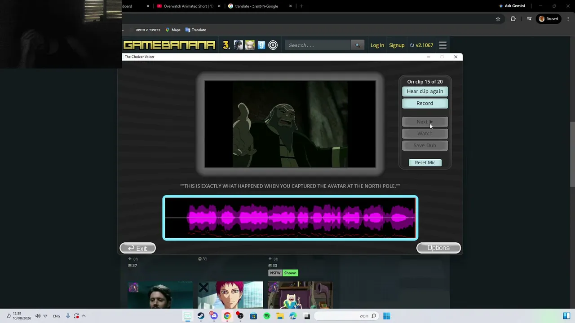This screenshot has width=575, height=323.
Task: Open the GameBanana hamburger menu
Action: (443, 45)
